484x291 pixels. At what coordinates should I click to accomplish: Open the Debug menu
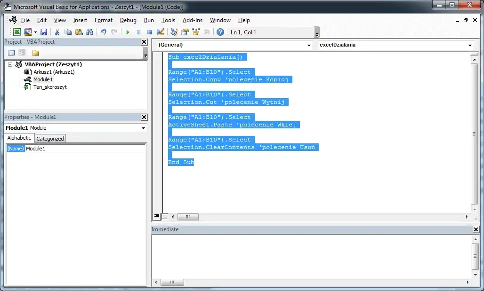tap(128, 20)
